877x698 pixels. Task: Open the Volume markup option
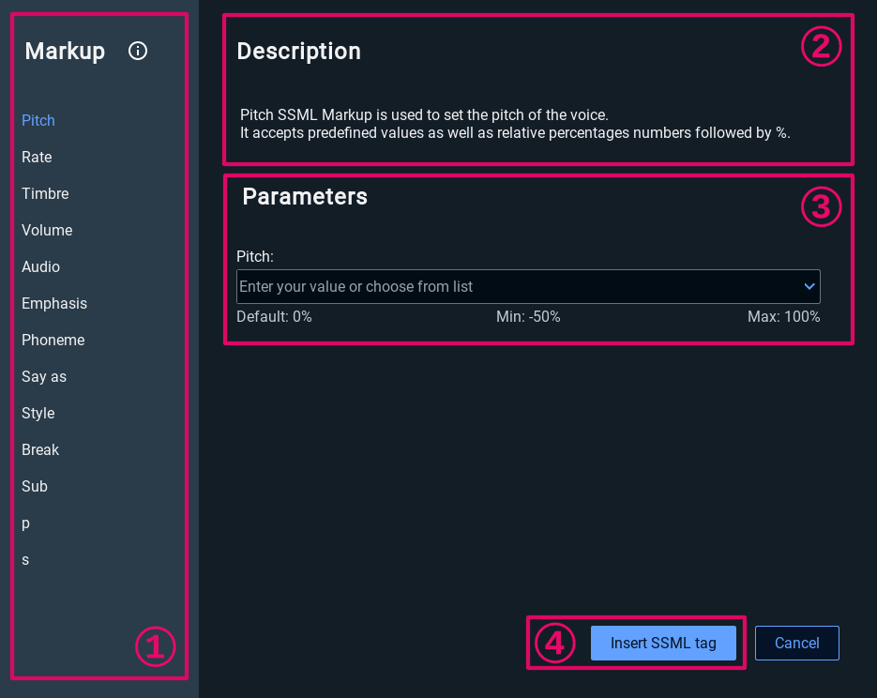(x=47, y=230)
